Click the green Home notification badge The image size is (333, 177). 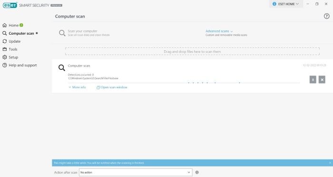click(21, 25)
